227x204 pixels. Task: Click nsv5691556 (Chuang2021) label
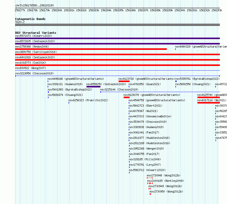pyautogui.click(x=193, y=84)
